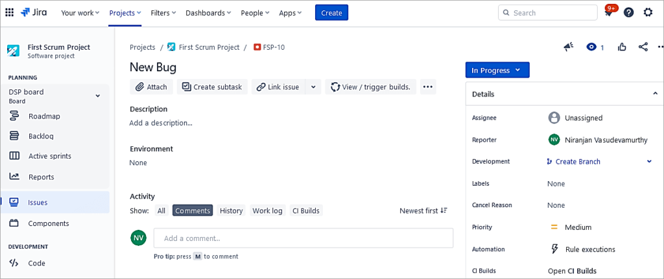This screenshot has width=664, height=279.
Task: Click the thumbs up vote icon
Action: tap(622, 47)
